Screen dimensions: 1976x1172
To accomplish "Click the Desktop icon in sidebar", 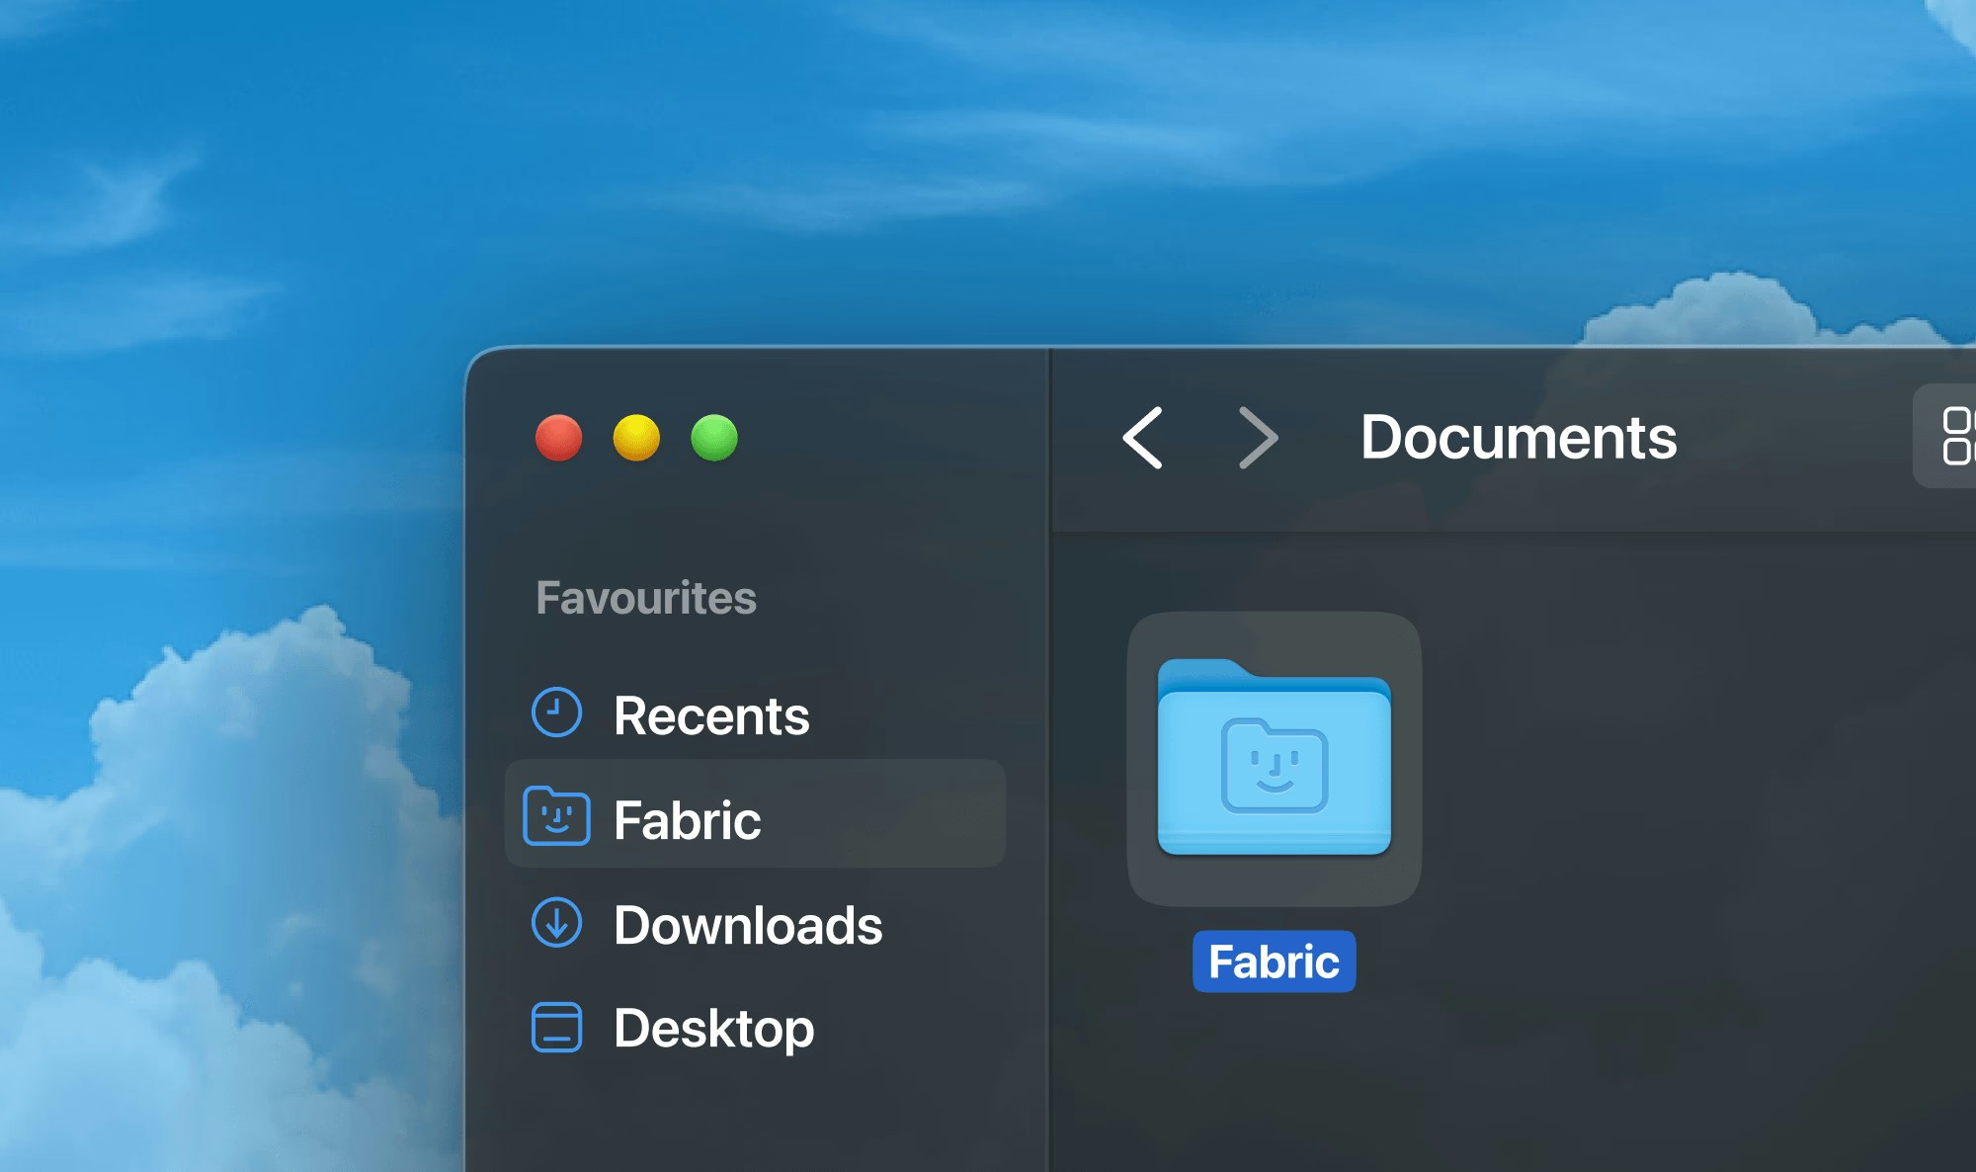I will coord(556,1028).
